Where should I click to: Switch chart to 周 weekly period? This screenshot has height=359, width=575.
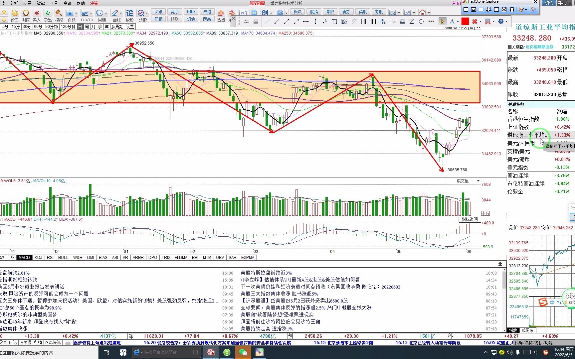click(87, 27)
